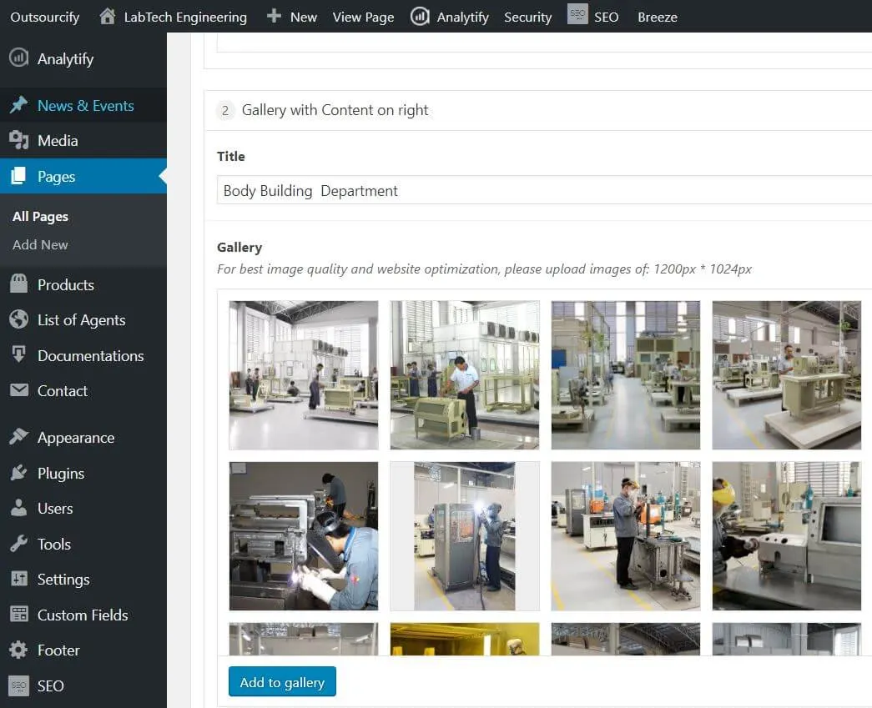Select All Pages submenu item
This screenshot has height=708, width=872.
[41, 216]
